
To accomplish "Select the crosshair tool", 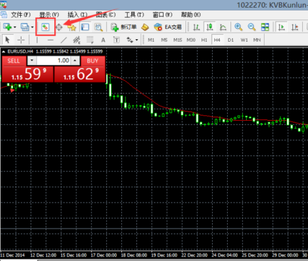I will point(21,40).
